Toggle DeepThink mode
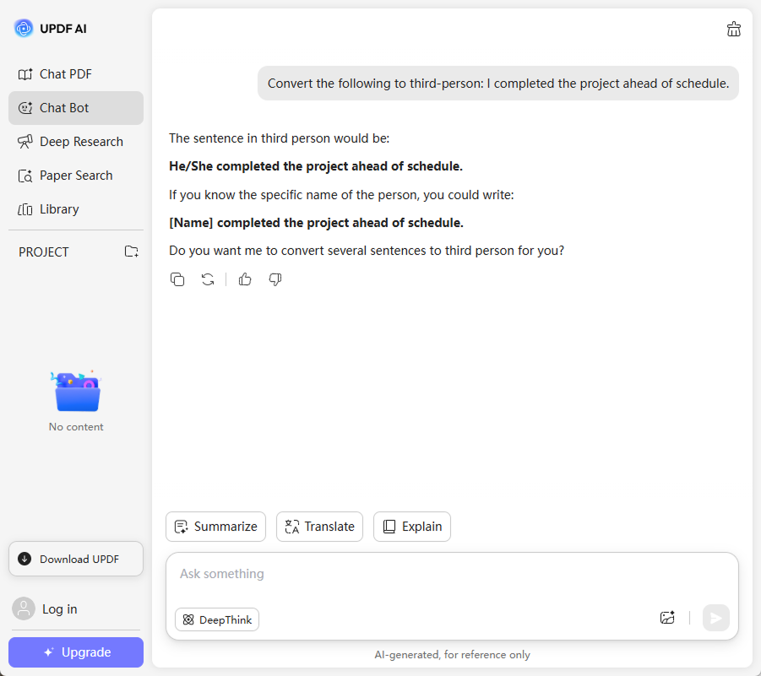Viewport: 761px width, 676px height. [x=217, y=619]
